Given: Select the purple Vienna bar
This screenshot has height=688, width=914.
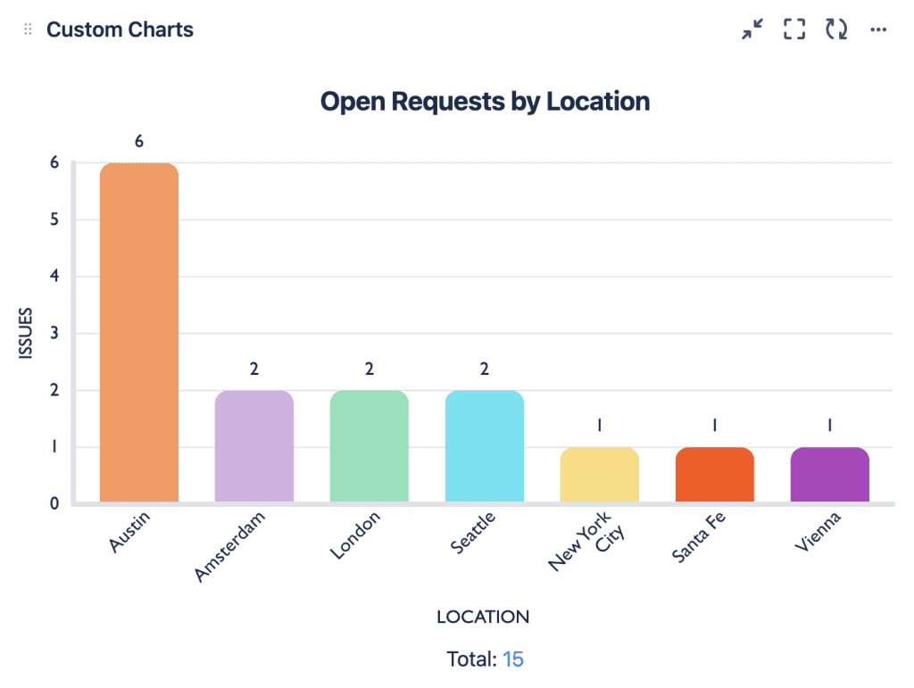Looking at the screenshot, I should pos(830,475).
